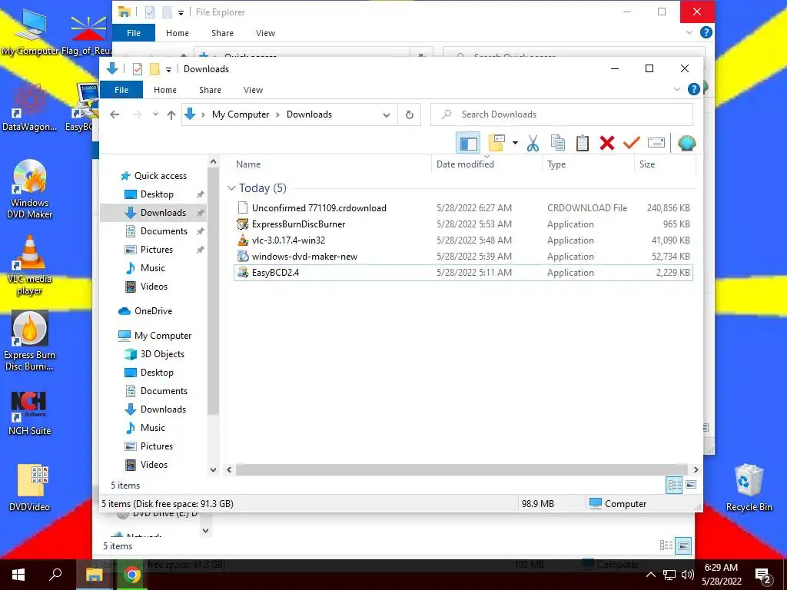Toggle the preview pane toolbar icon

point(468,144)
